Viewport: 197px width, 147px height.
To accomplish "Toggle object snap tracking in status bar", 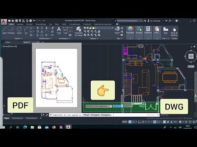I will coord(155,122).
